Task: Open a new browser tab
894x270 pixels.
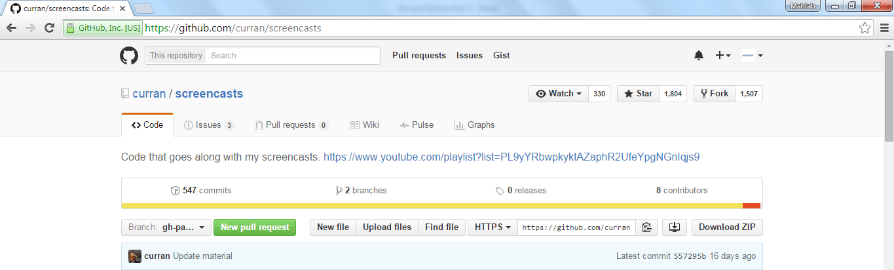Action: (x=143, y=9)
